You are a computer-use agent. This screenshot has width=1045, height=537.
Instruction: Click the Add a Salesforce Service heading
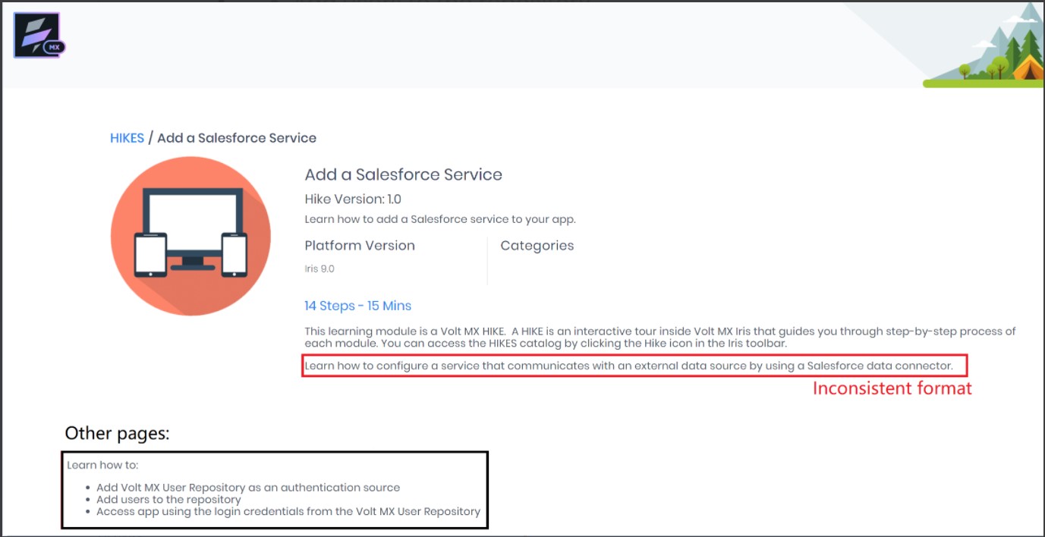click(404, 174)
